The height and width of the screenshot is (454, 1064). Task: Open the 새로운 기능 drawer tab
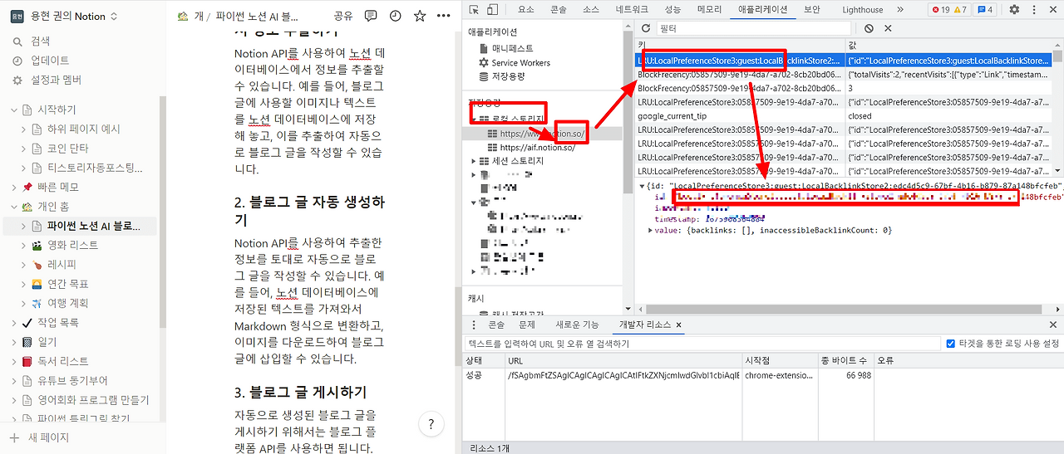(x=577, y=325)
